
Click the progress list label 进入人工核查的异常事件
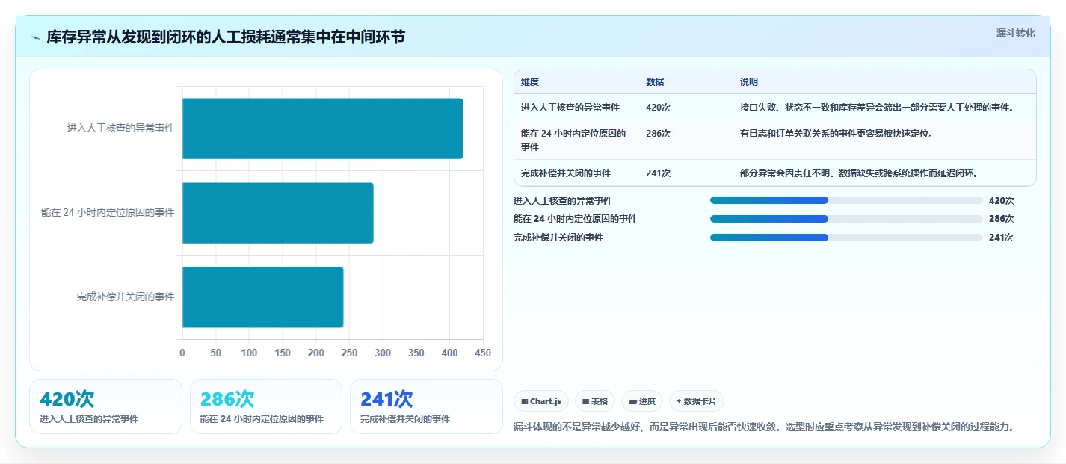pos(563,201)
